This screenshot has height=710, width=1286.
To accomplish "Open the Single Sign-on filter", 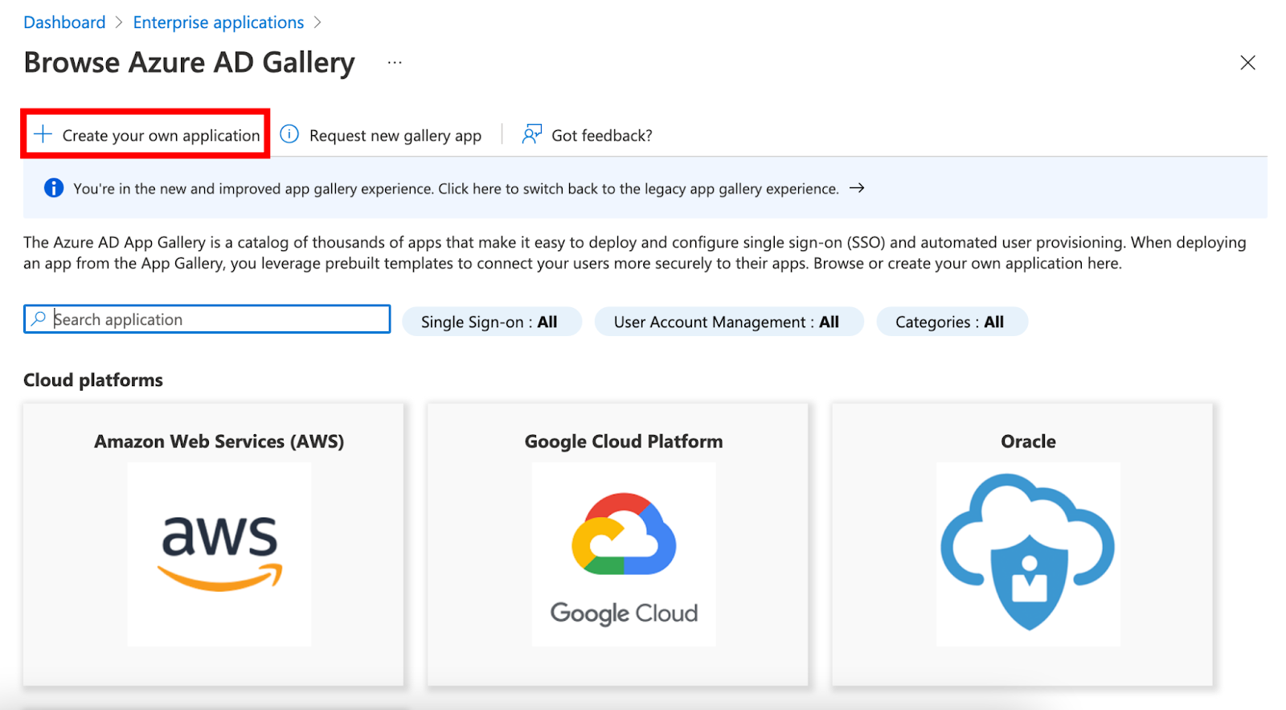I will [491, 322].
